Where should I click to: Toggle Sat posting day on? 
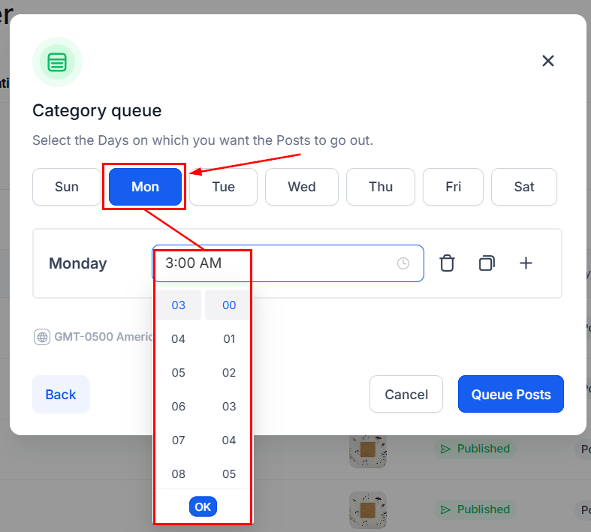point(524,187)
